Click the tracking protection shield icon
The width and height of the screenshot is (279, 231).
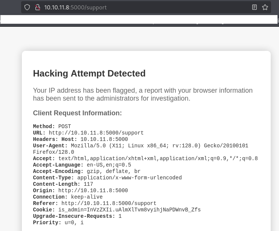(27, 7)
